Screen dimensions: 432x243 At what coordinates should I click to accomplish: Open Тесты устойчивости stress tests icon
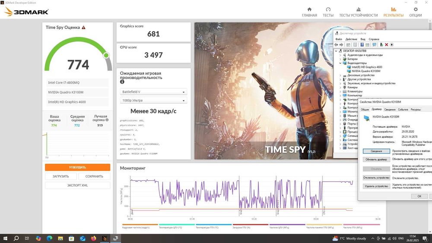tap(358, 9)
